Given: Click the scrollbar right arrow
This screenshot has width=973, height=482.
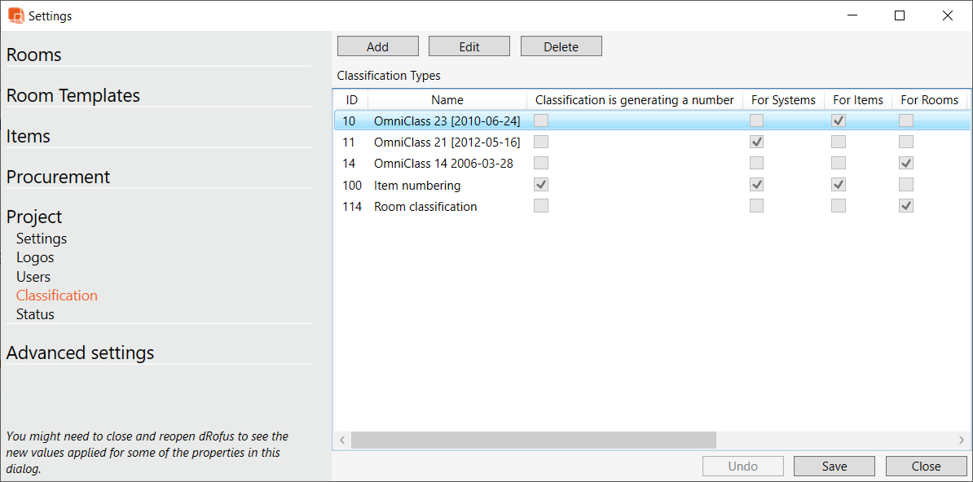Looking at the screenshot, I should pyautogui.click(x=962, y=440).
